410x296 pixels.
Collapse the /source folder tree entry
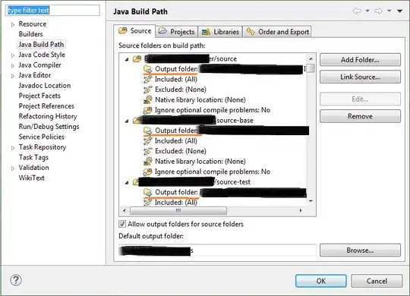click(127, 59)
